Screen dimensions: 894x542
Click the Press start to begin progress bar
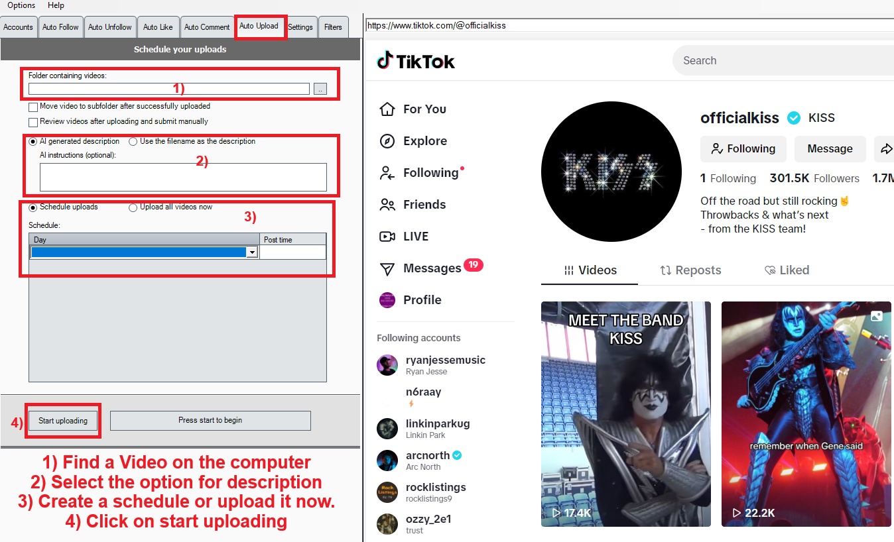click(x=210, y=421)
